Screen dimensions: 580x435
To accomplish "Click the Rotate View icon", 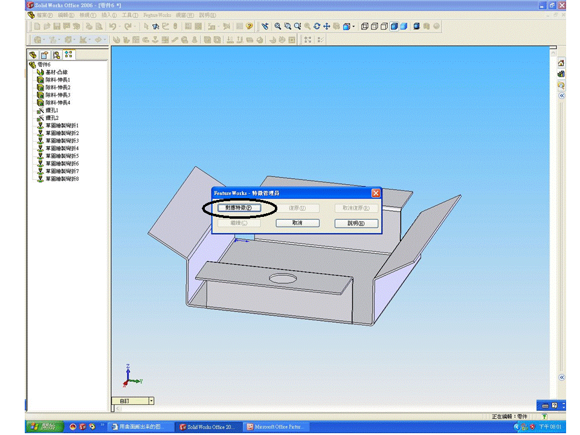I will pyautogui.click(x=317, y=26).
